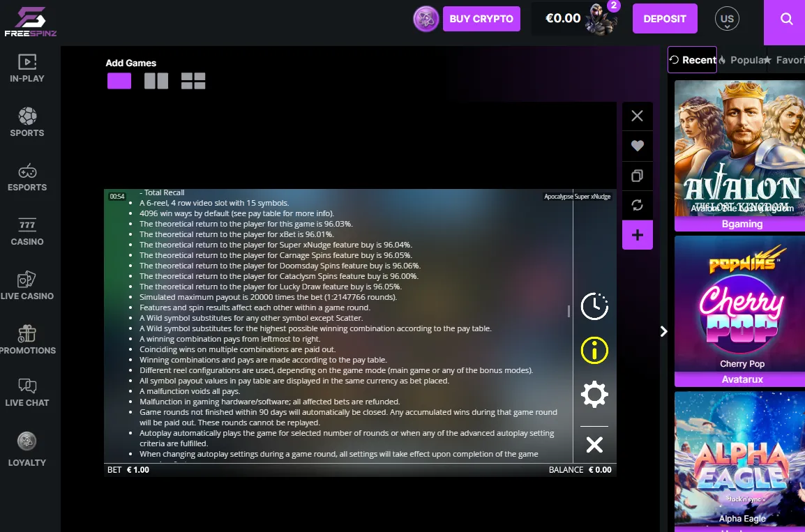Click the Deposit button
805x532 pixels.
664,18
